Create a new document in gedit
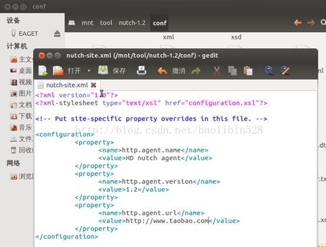 (x=43, y=71)
